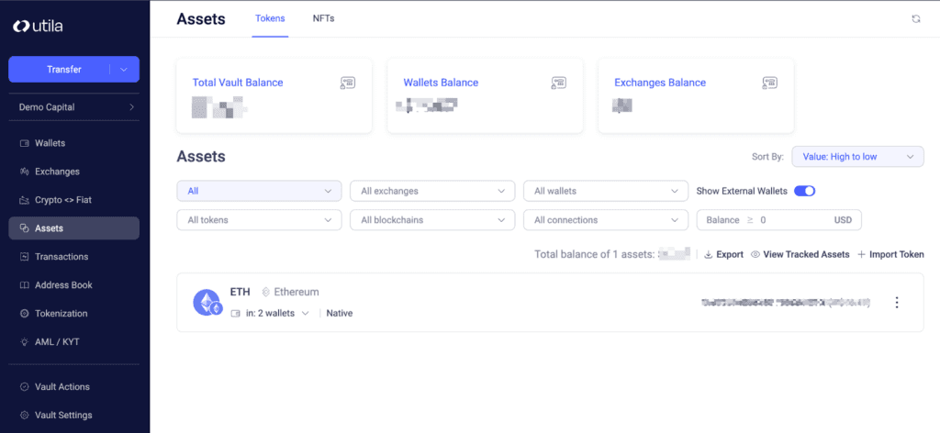This screenshot has width=940, height=433.
Task: Open Crypto <> Fiat in the sidebar
Action: click(73, 200)
